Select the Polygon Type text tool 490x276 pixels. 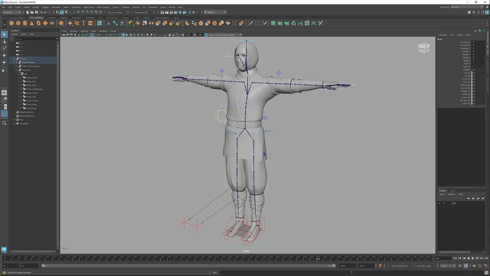(x=84, y=23)
